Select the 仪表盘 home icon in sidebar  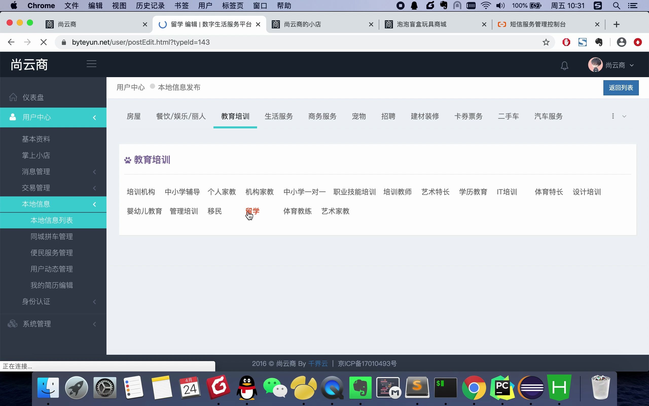(13, 97)
